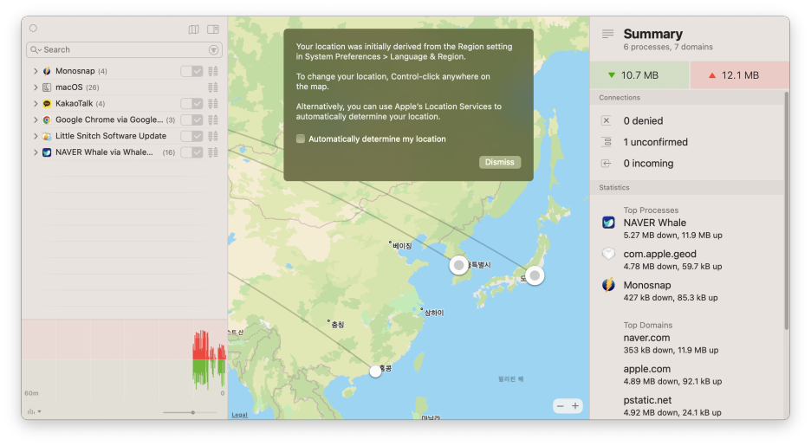
Task: Click the Seoul location marker on map
Action: [458, 265]
